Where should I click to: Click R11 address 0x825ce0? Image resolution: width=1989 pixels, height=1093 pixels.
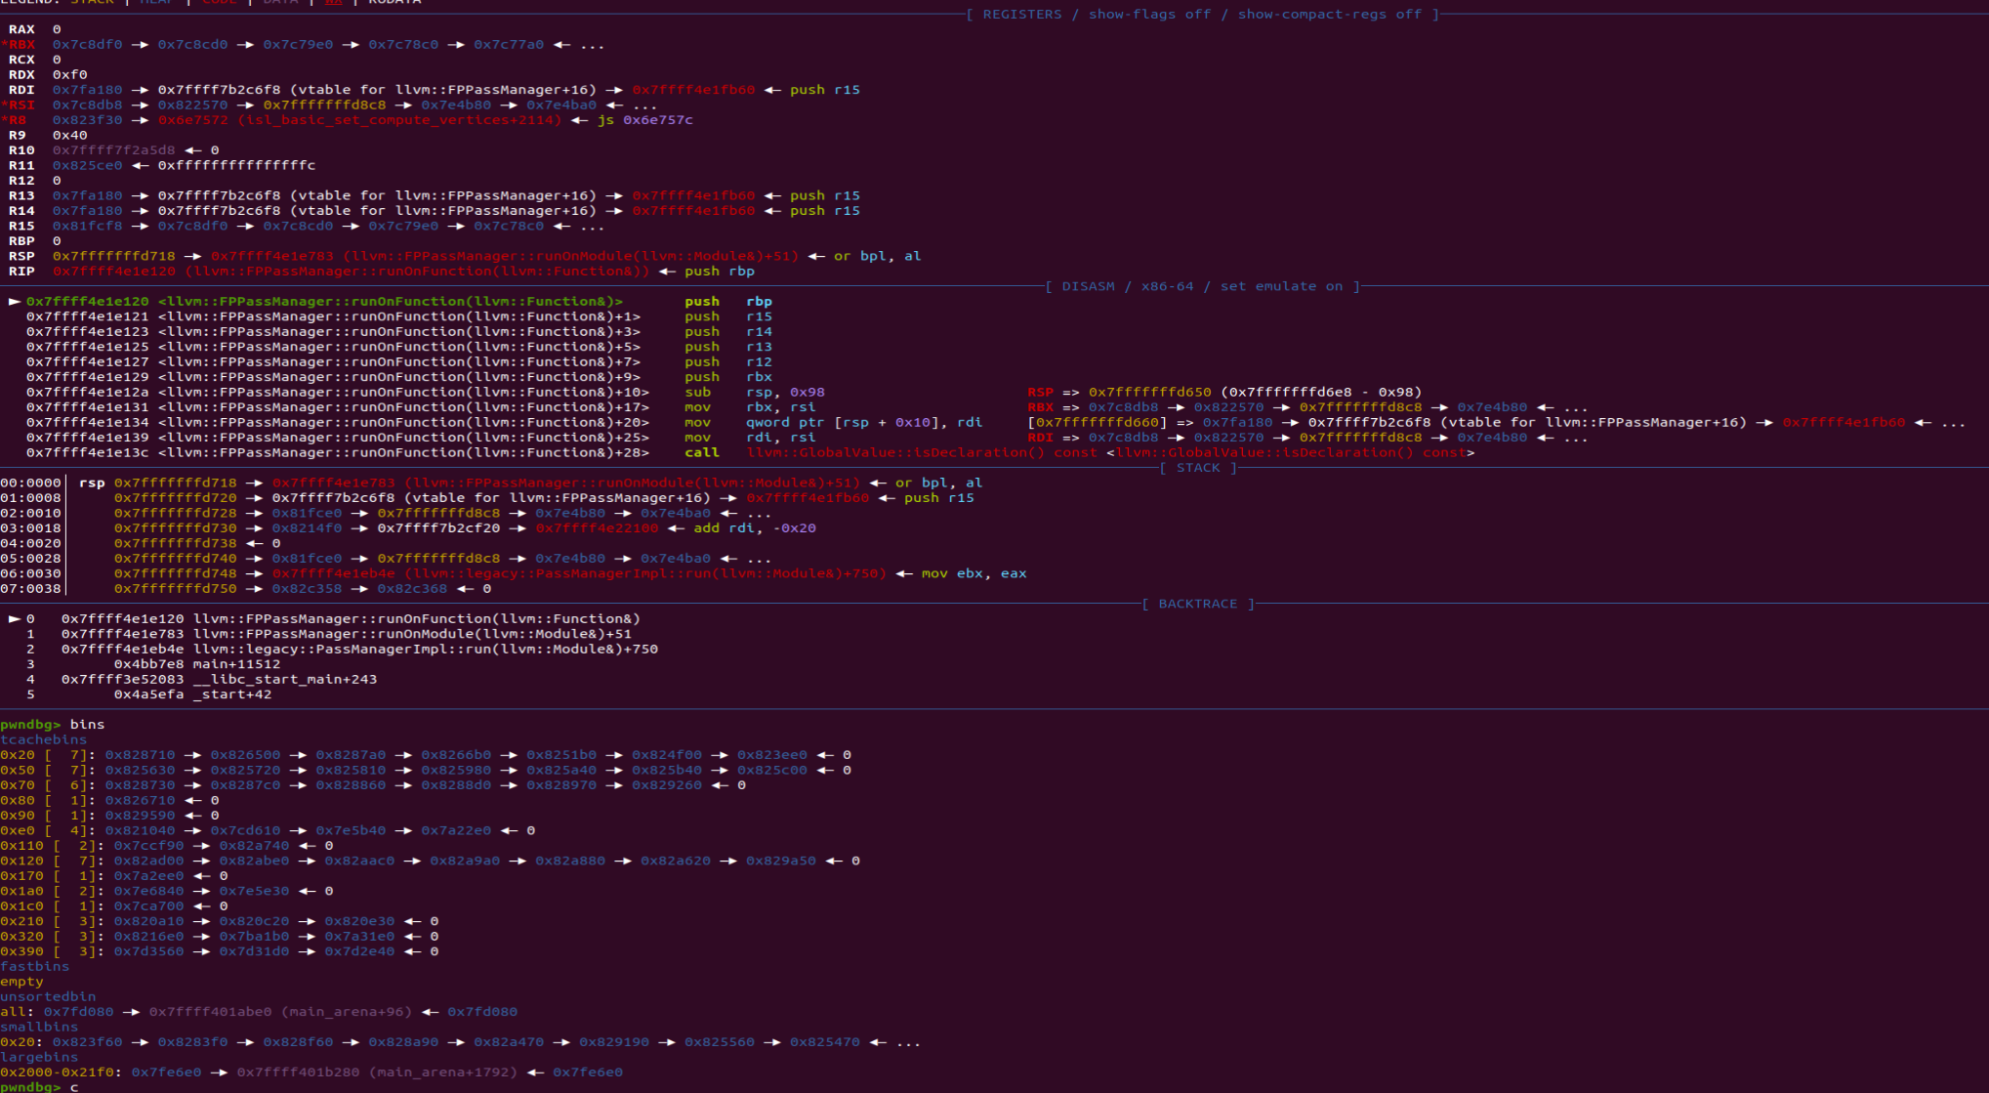88,166
